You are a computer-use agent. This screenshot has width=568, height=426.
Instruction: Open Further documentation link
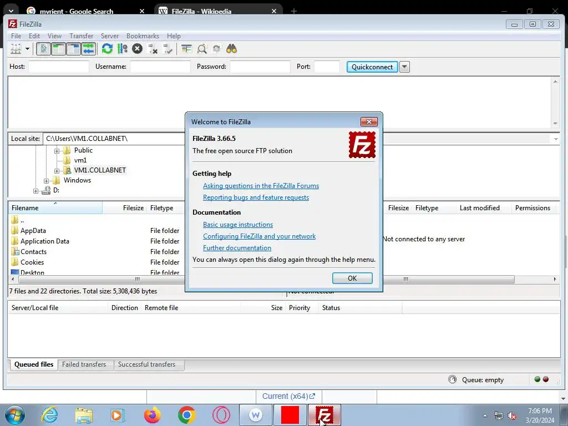(237, 248)
